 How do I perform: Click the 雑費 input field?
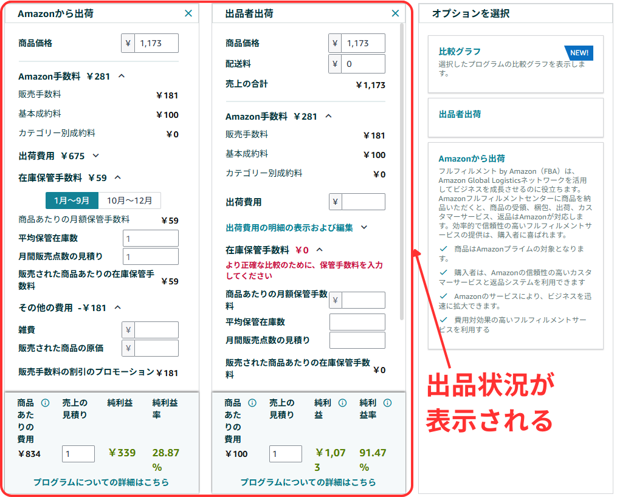point(156,330)
